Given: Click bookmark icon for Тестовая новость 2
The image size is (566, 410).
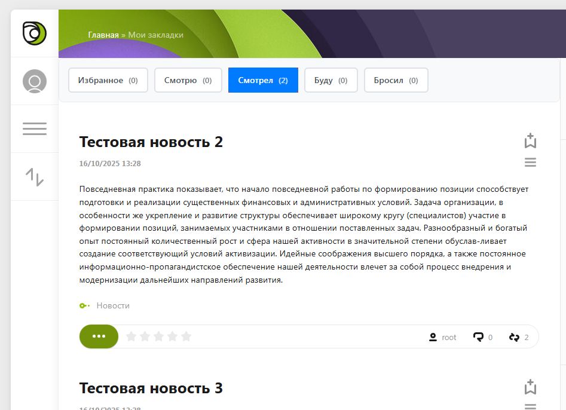Looking at the screenshot, I should [x=530, y=140].
